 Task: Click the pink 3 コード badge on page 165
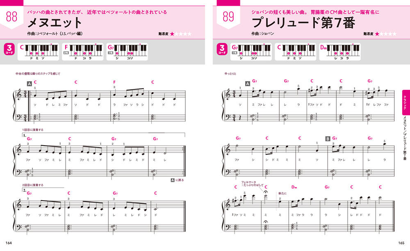pos(222,49)
